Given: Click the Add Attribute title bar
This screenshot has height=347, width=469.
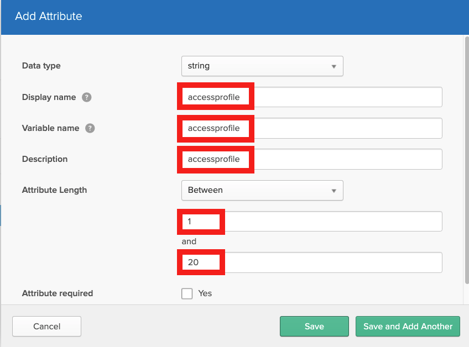Looking at the screenshot, I should [x=49, y=17].
